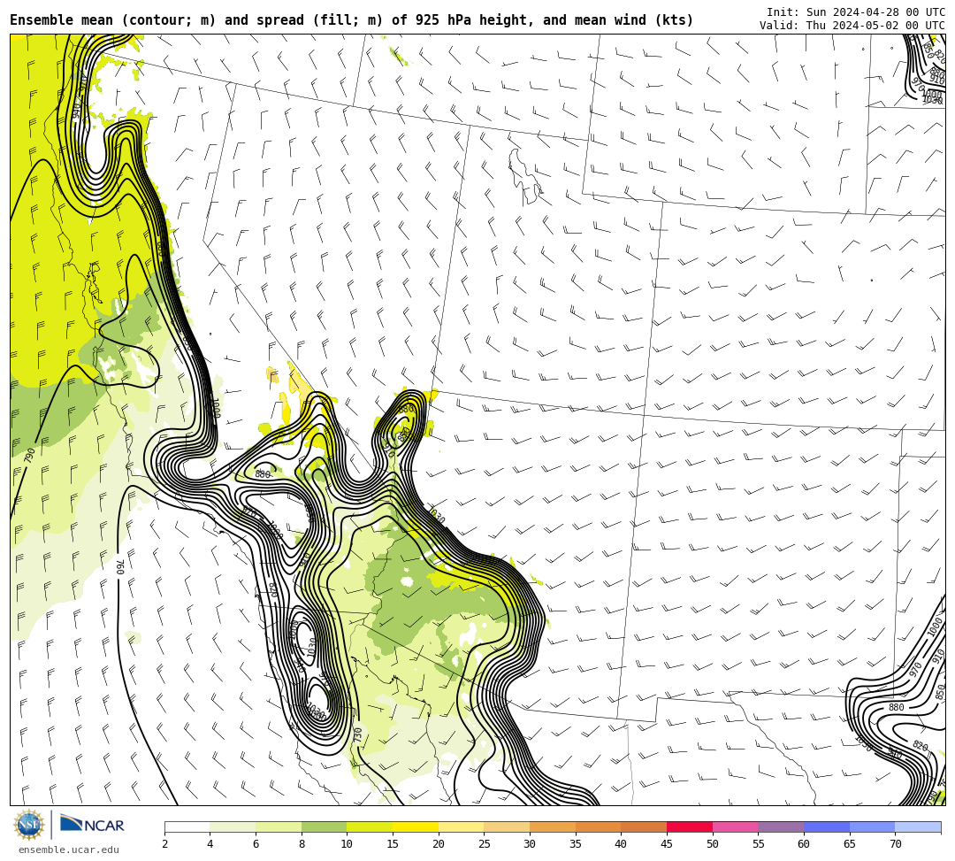Click the 760 contour label offshore

click(119, 566)
